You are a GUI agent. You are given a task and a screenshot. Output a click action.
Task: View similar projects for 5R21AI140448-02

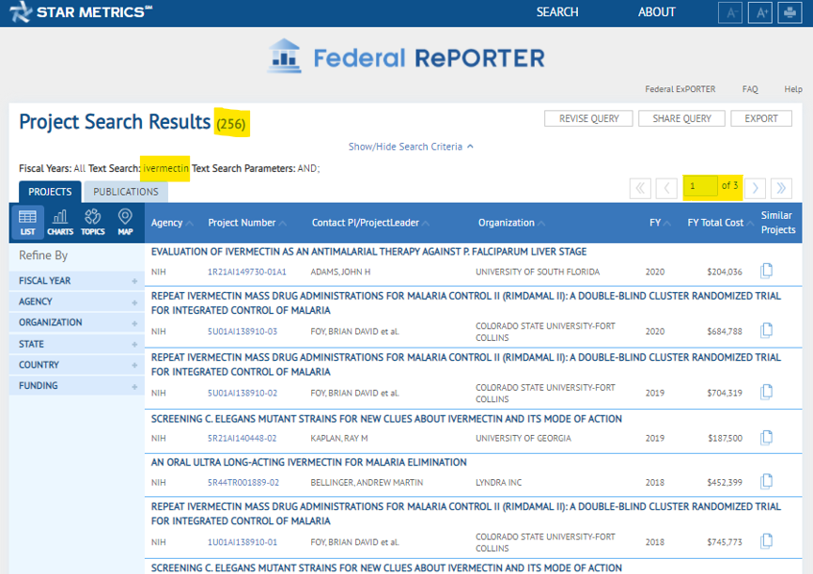coord(766,438)
